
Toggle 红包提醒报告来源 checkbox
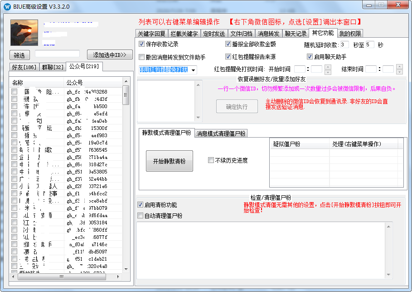coord(228,57)
